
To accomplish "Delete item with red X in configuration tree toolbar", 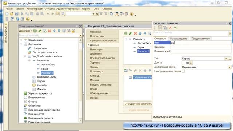I will [50, 31].
